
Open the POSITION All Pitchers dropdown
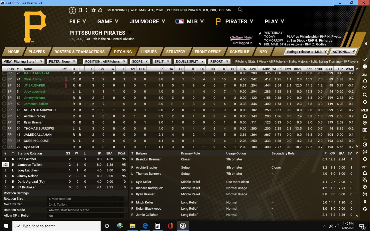(105, 61)
